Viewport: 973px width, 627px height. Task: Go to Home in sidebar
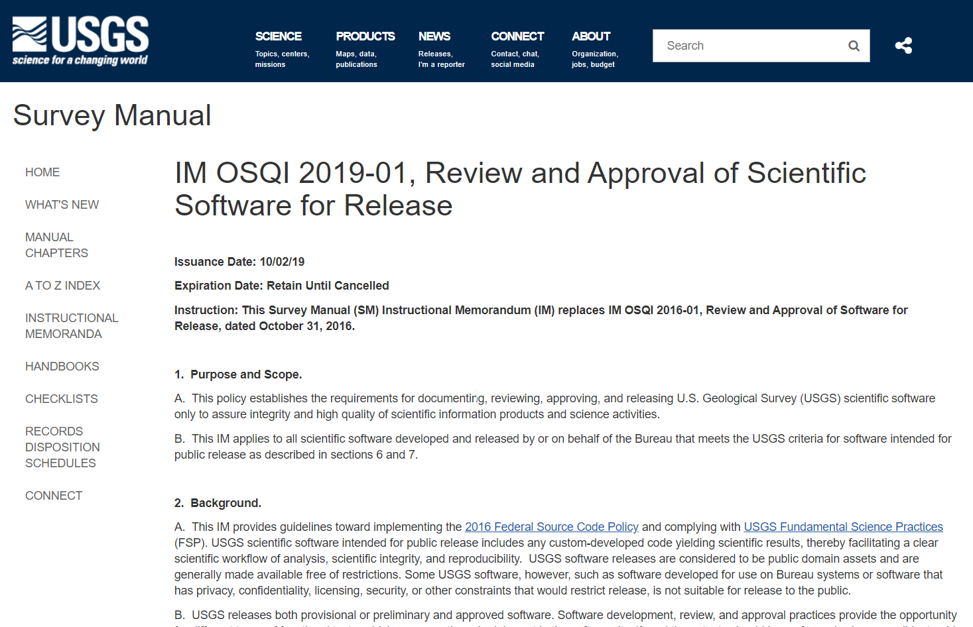click(x=42, y=172)
